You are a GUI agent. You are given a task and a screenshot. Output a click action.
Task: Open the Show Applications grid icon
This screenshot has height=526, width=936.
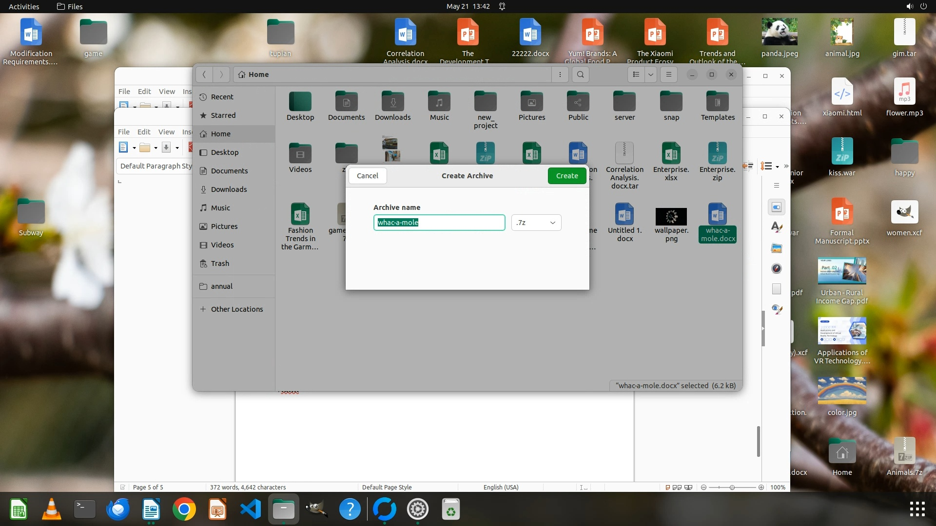[917, 509]
